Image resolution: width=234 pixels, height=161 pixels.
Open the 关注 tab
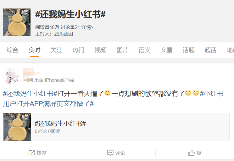coord(56,50)
